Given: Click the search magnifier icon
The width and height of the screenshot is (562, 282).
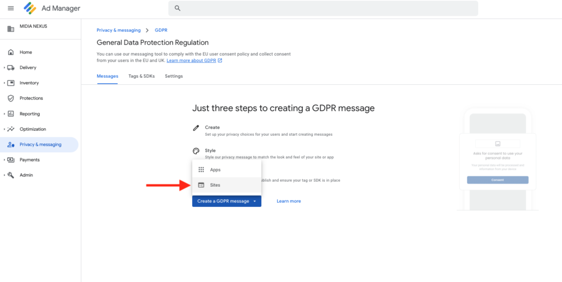Looking at the screenshot, I should click(177, 8).
